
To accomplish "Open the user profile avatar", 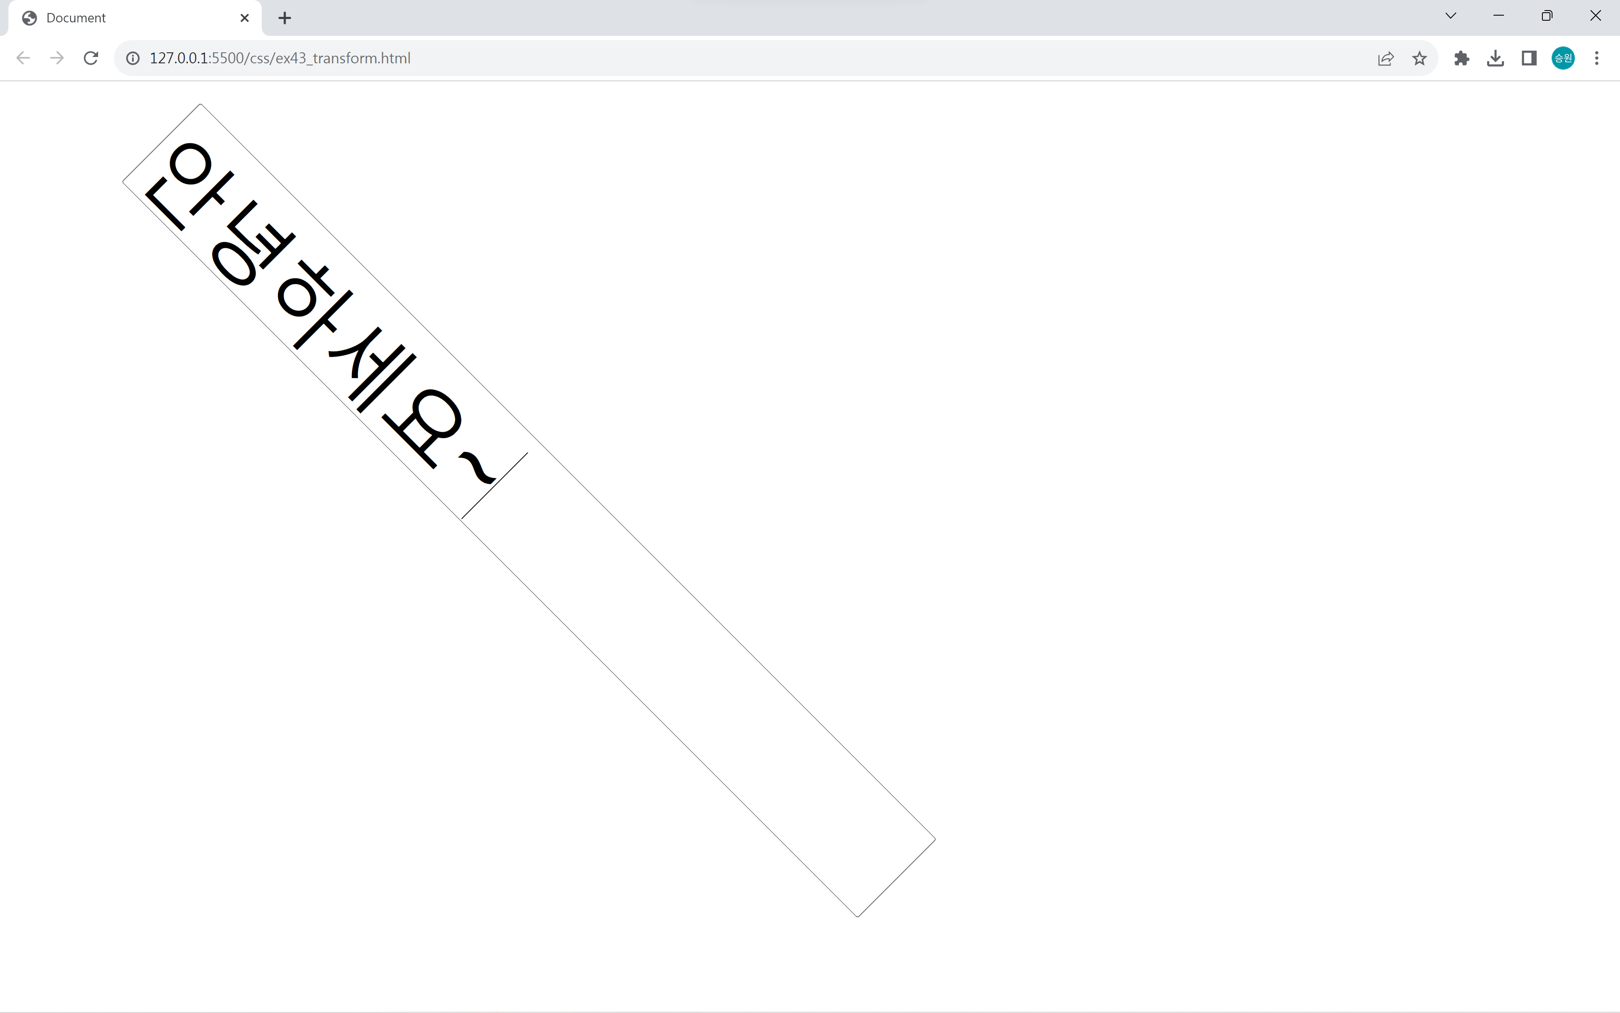I will [1563, 58].
